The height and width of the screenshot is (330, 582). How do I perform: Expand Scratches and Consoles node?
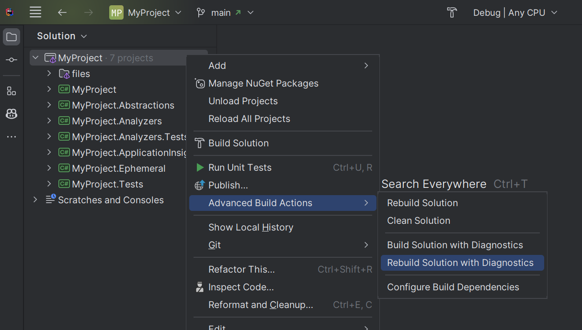(35, 200)
